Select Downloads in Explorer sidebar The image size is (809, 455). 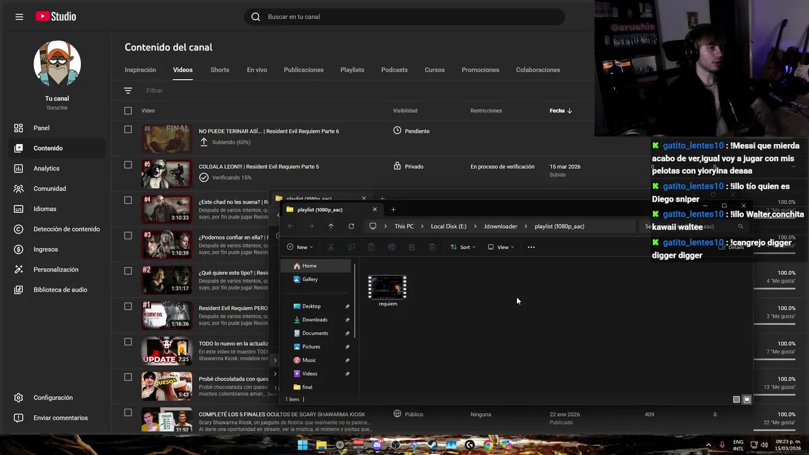click(x=315, y=320)
